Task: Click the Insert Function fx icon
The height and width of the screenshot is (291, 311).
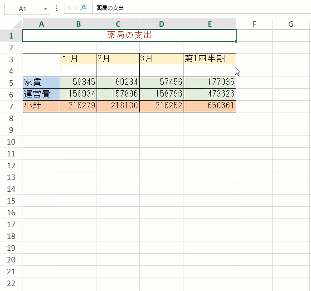Action: pos(83,8)
